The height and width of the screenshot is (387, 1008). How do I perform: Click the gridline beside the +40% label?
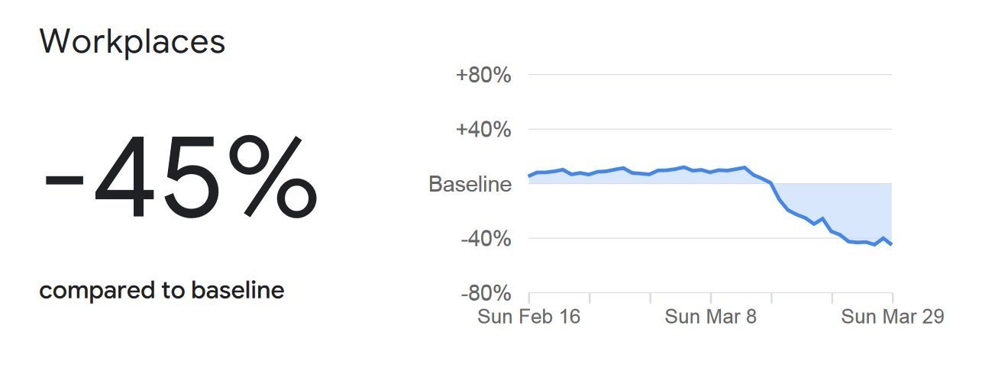click(x=710, y=129)
